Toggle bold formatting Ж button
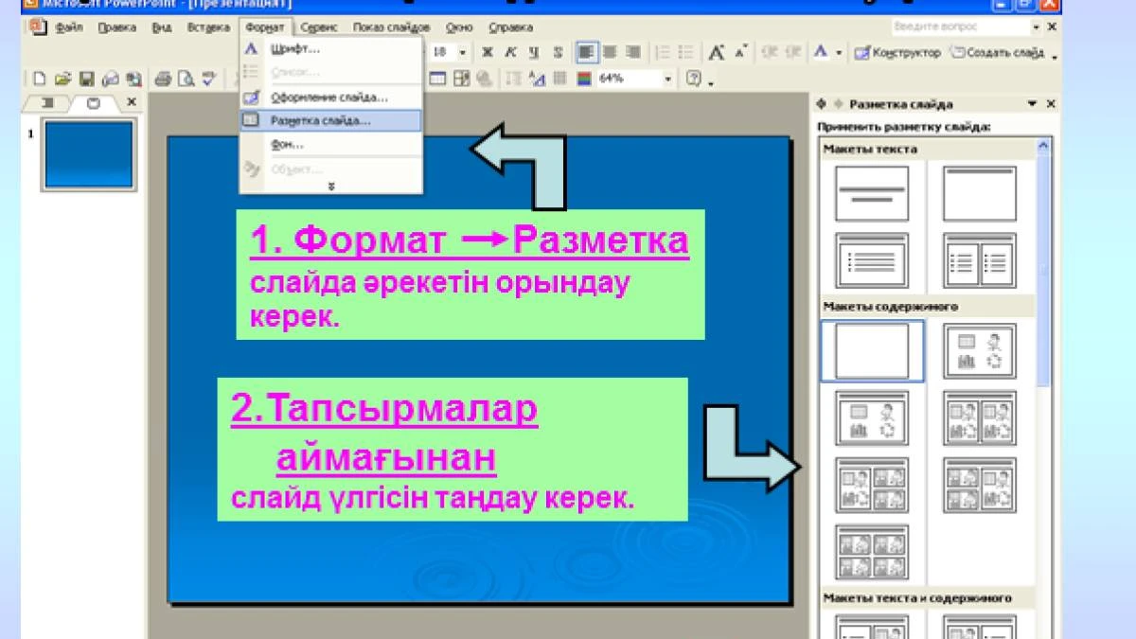 (488, 52)
